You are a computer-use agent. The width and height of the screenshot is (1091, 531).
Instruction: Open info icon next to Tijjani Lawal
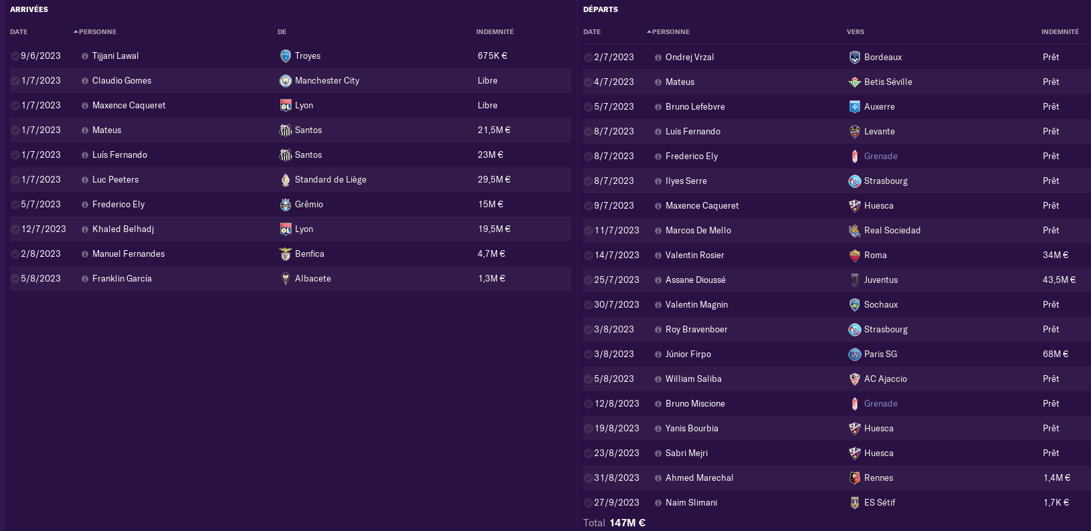85,56
